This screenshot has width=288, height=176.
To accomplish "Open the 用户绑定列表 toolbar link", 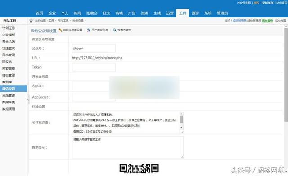I will tap(100, 30).
